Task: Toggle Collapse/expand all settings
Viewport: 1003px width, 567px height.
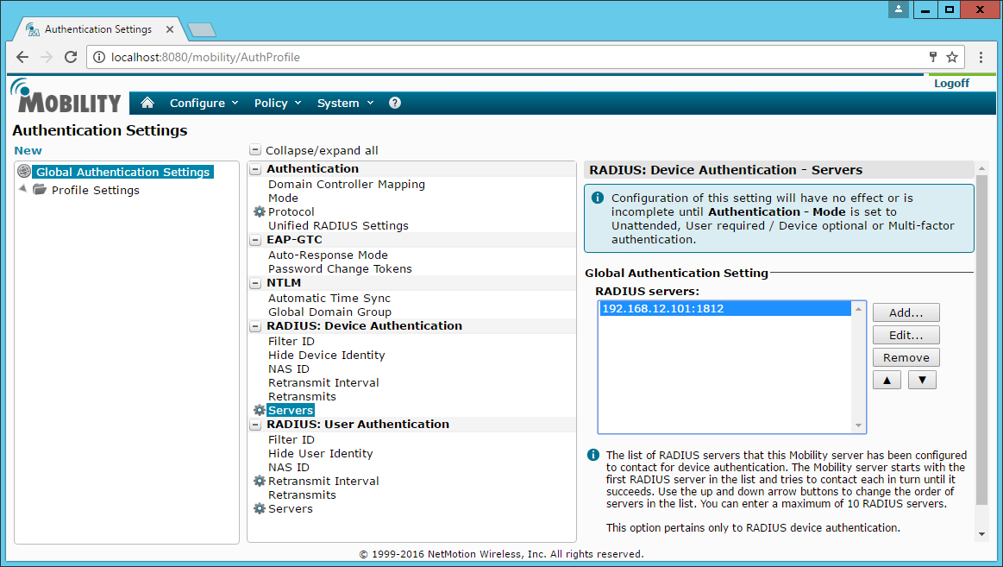Action: coord(255,150)
